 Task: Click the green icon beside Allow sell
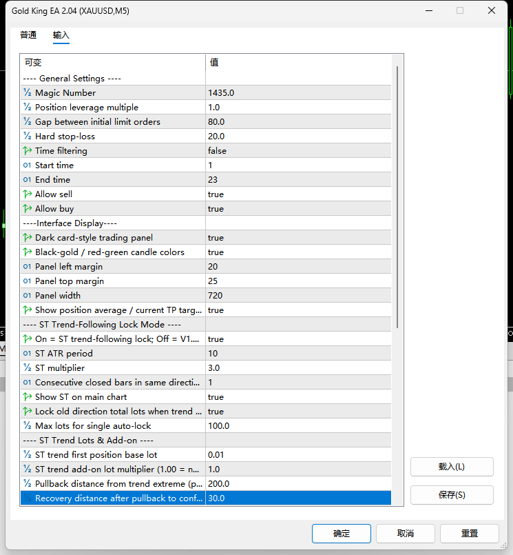coord(28,194)
